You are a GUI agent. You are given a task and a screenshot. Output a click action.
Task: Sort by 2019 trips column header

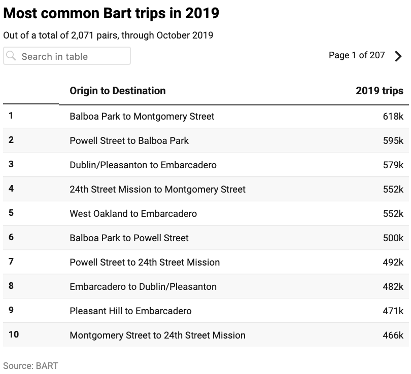pos(379,91)
